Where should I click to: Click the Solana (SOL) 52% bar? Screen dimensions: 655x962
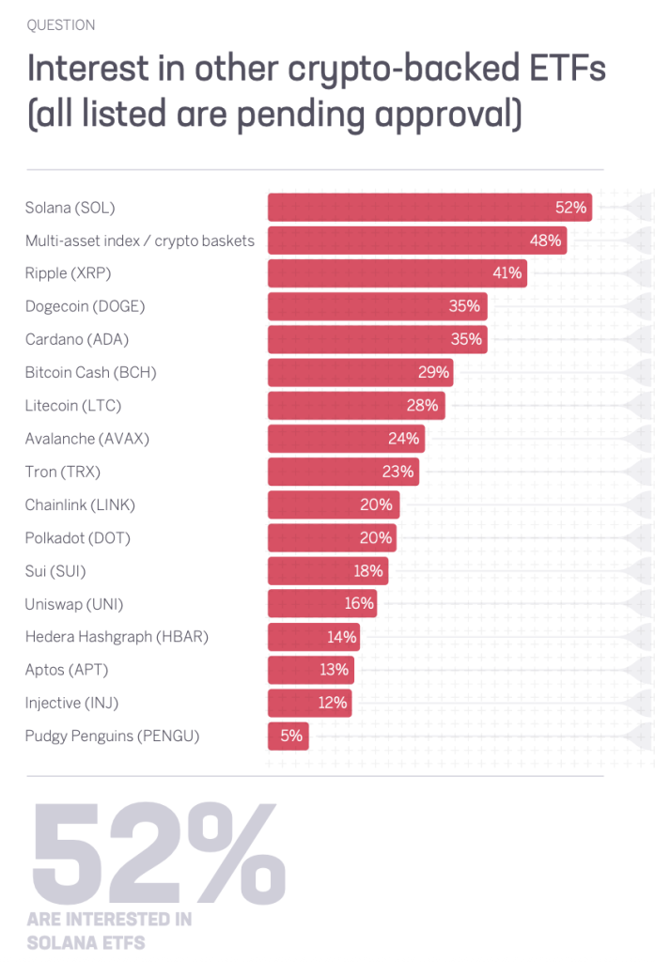429,208
